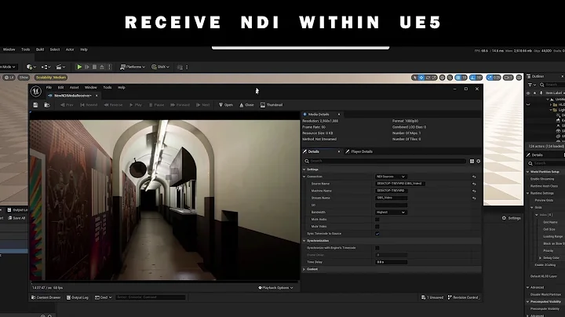Toggle the Mute Video checkbox
The image size is (565, 317).
point(377,227)
